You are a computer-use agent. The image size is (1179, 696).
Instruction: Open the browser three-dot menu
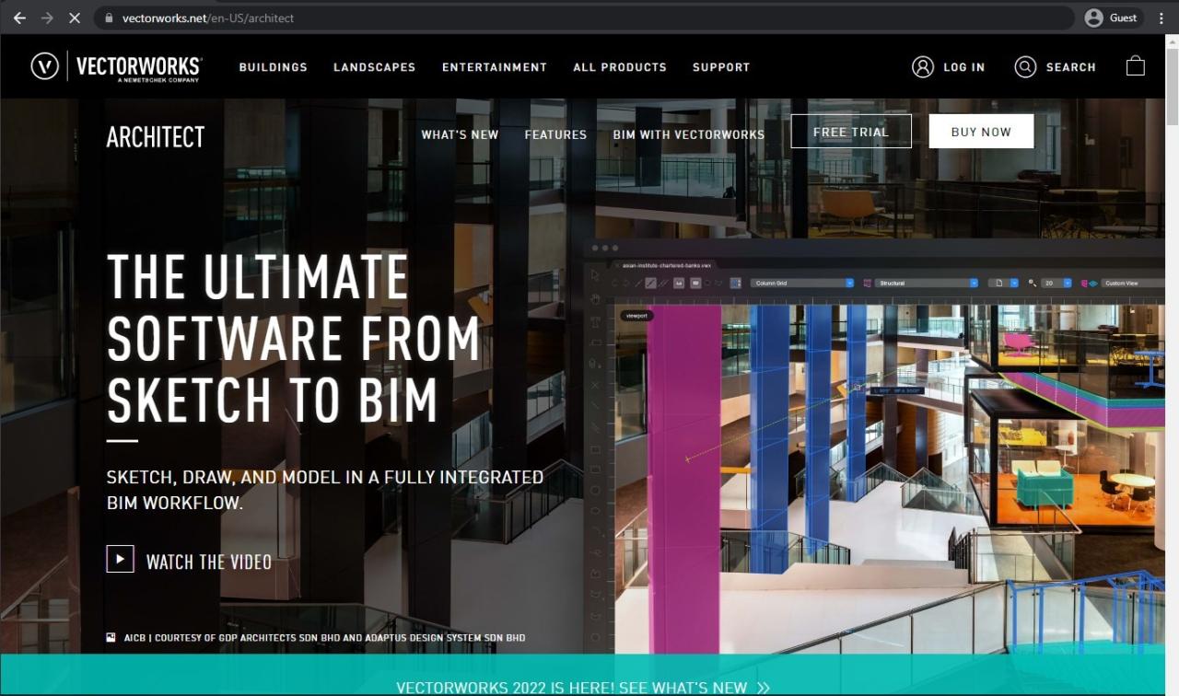1161,17
